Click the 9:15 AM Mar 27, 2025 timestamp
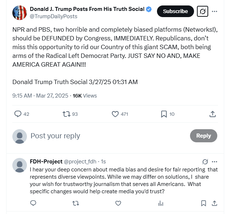The height and width of the screenshot is (214, 230). 40,96
